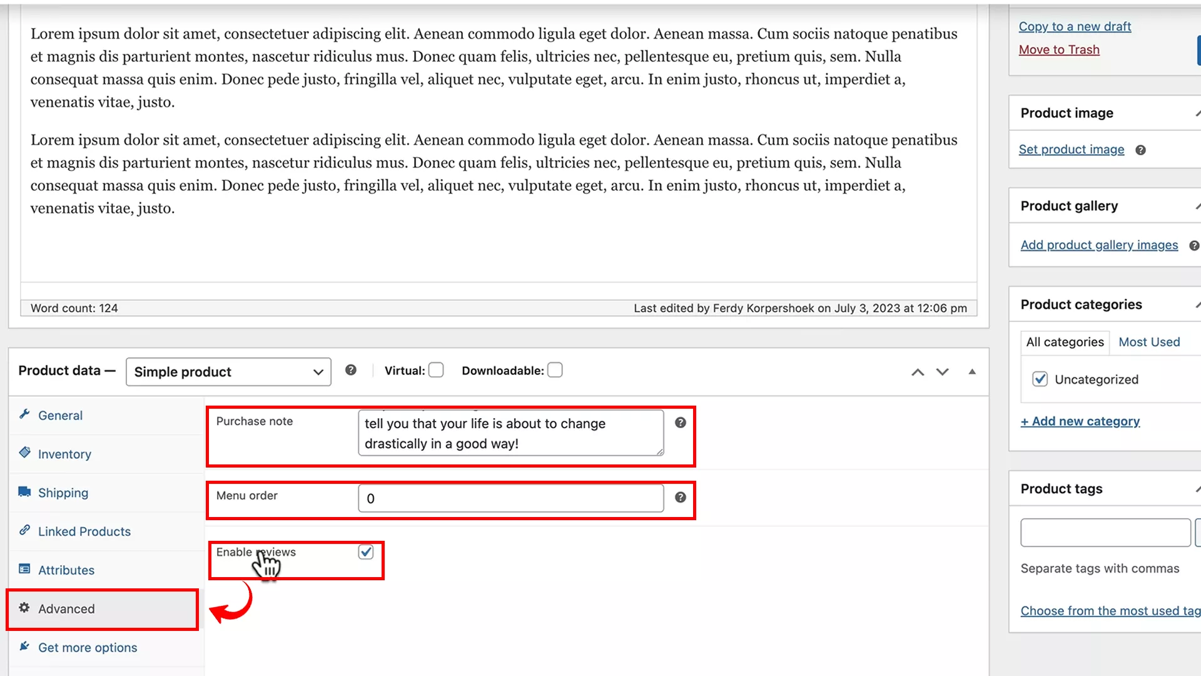1201x676 pixels.
Task: Open the Simple product type dropdown
Action: (228, 372)
